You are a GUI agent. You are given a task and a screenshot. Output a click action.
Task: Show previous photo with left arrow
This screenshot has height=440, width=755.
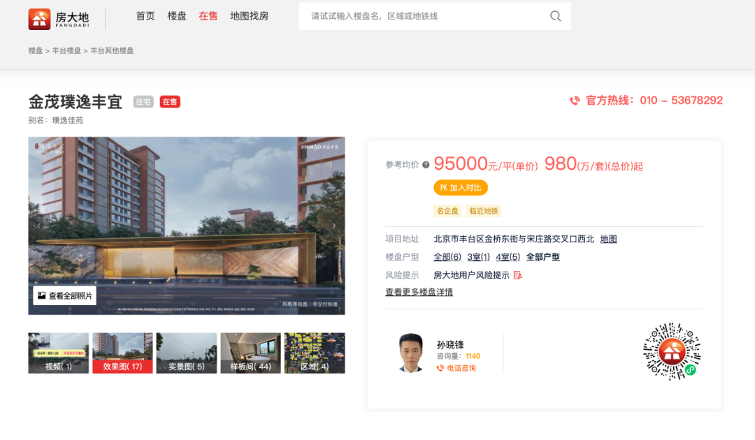[x=39, y=226]
